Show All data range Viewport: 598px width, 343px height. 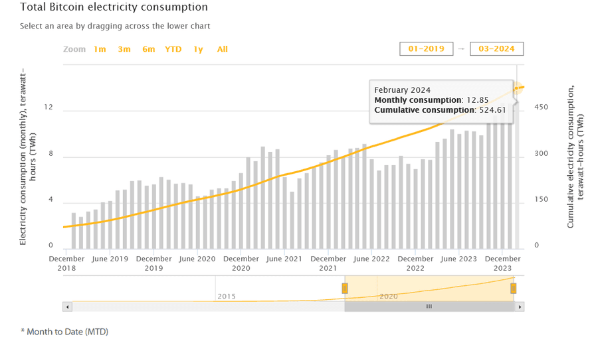223,49
